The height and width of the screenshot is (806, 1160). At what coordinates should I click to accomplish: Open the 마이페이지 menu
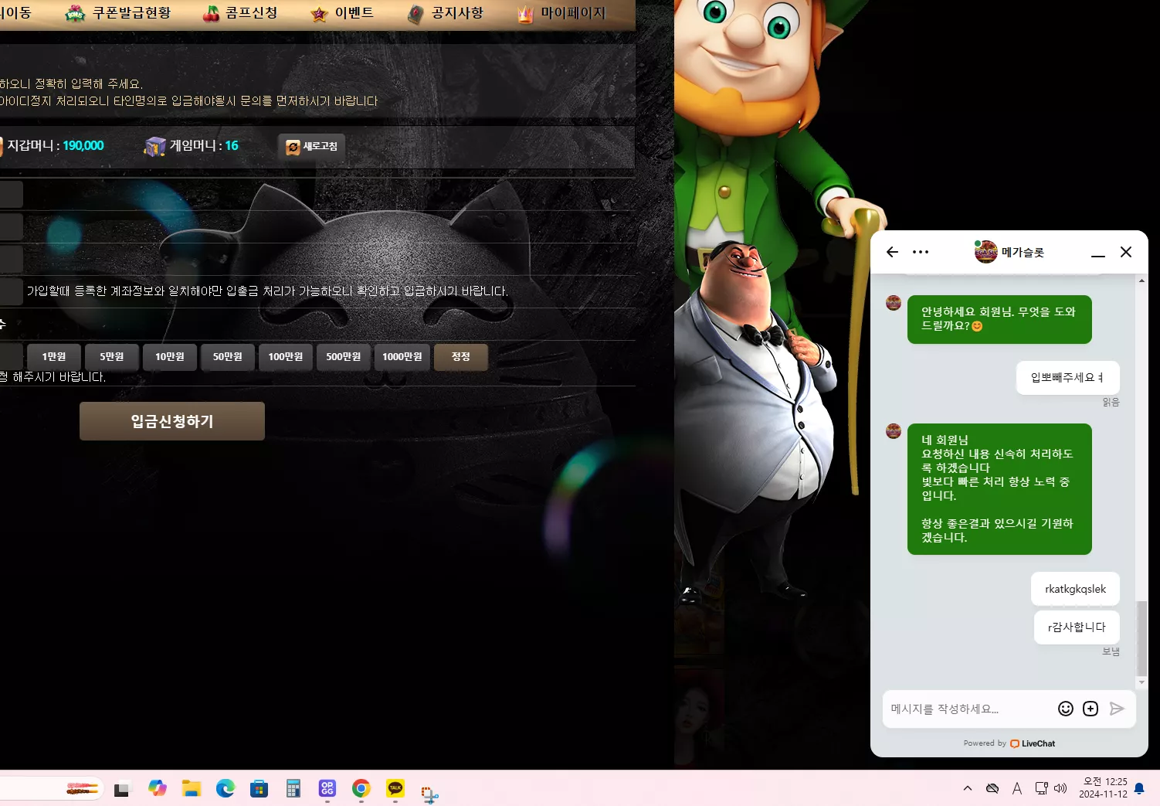pos(561,13)
